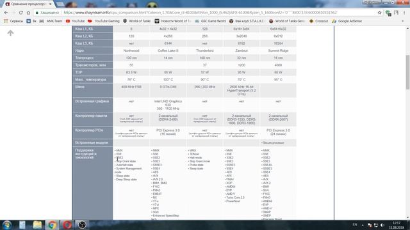The width and height of the screenshot is (410, 230).
Task: Click the Deep Sleep state list entry
Action: (x=126, y=180)
